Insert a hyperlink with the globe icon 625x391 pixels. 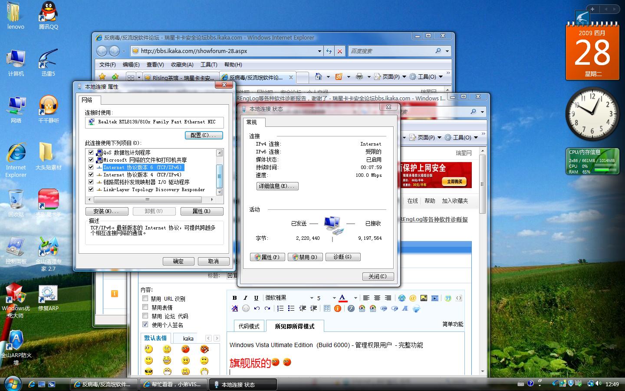tap(402, 298)
